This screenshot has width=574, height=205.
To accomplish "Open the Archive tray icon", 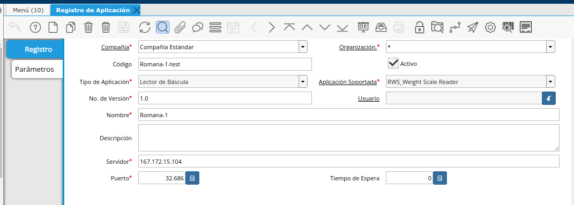I will [x=381, y=27].
